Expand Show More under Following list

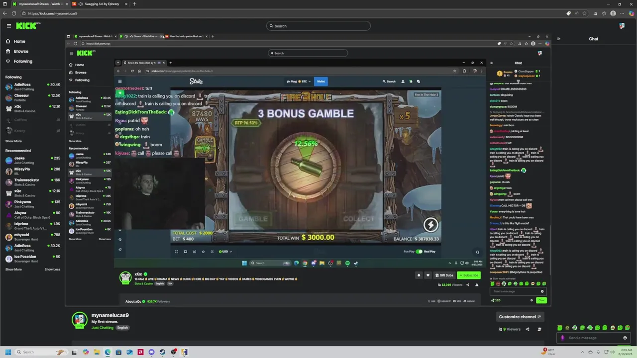[x=13, y=141]
